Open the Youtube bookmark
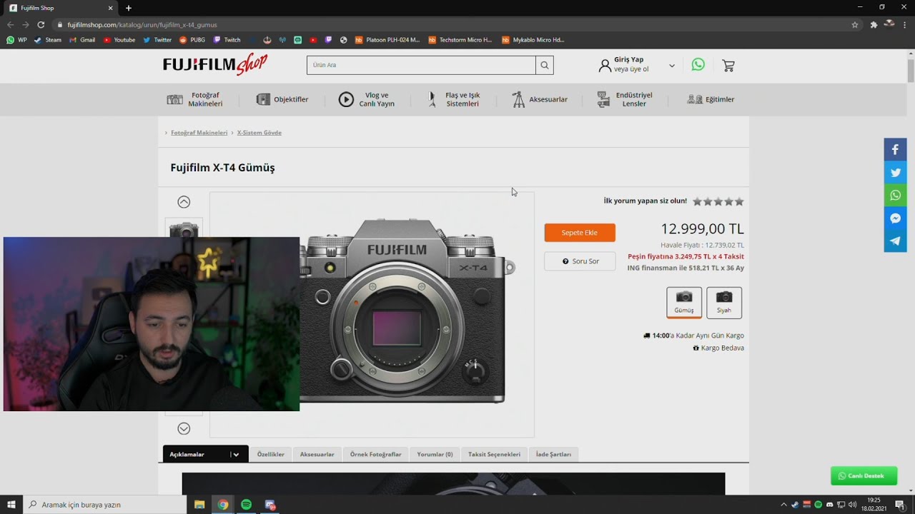The image size is (915, 514). point(119,40)
